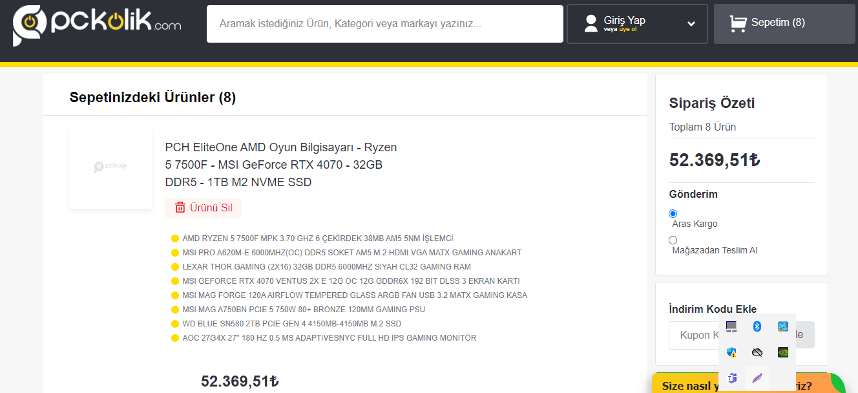Click the product price 52.369,51₺ below specs
858x393 pixels.
240,381
